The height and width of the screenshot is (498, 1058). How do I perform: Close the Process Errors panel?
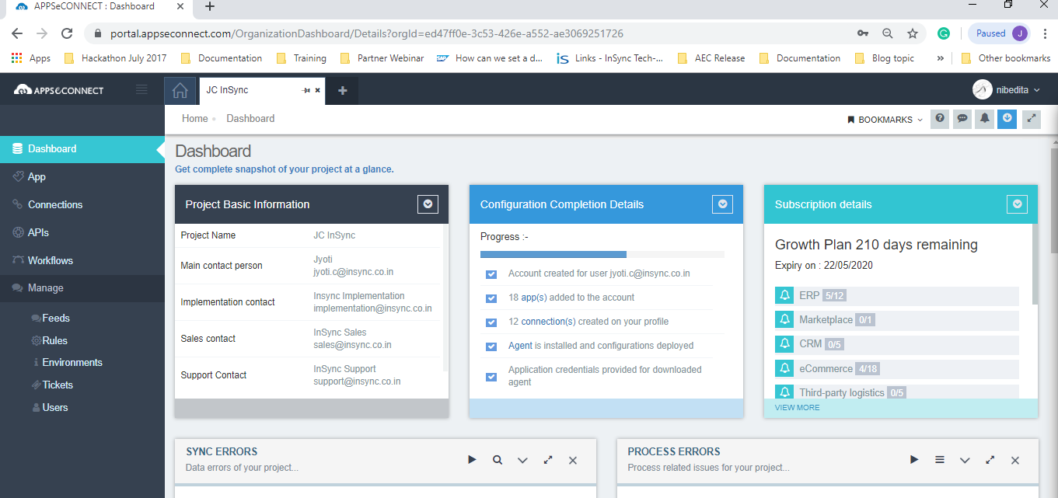coord(1014,461)
